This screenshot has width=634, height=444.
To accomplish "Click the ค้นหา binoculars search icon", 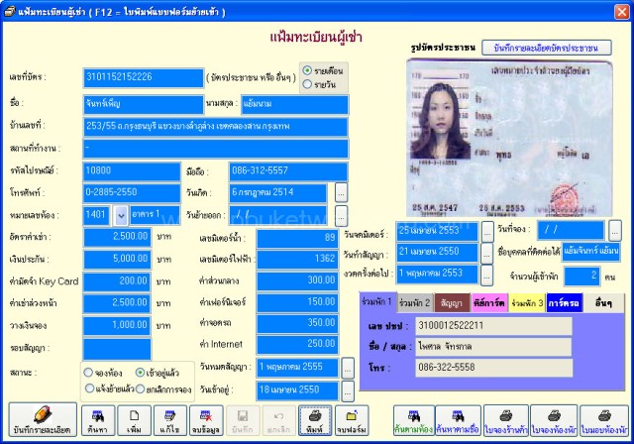I will pyautogui.click(x=98, y=420).
